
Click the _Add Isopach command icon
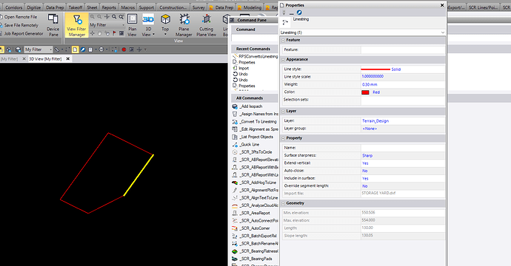click(x=235, y=106)
